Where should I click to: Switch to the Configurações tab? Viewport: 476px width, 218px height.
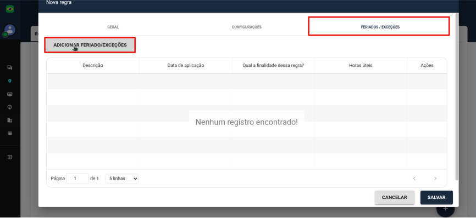point(246,27)
